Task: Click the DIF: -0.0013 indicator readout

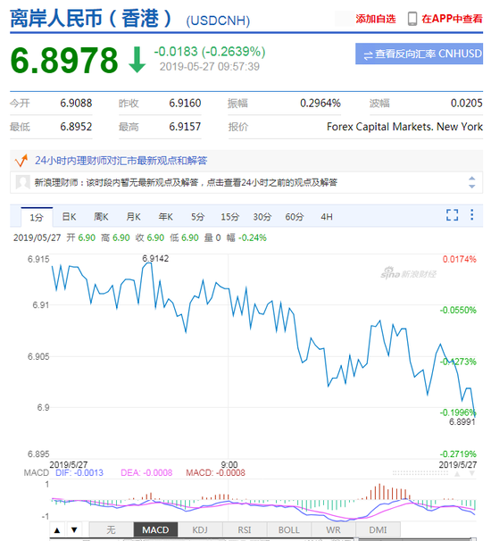Action: point(79,472)
